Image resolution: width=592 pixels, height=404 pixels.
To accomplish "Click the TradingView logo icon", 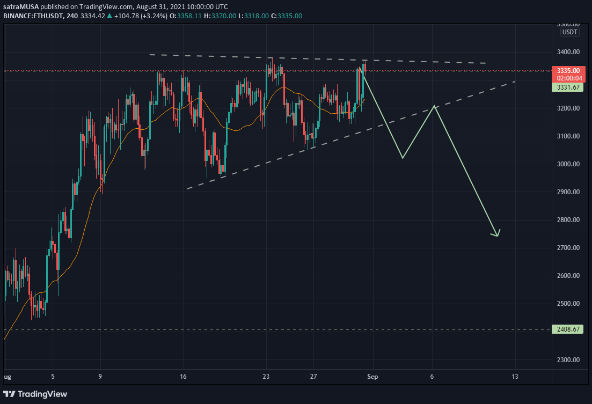I will point(9,394).
